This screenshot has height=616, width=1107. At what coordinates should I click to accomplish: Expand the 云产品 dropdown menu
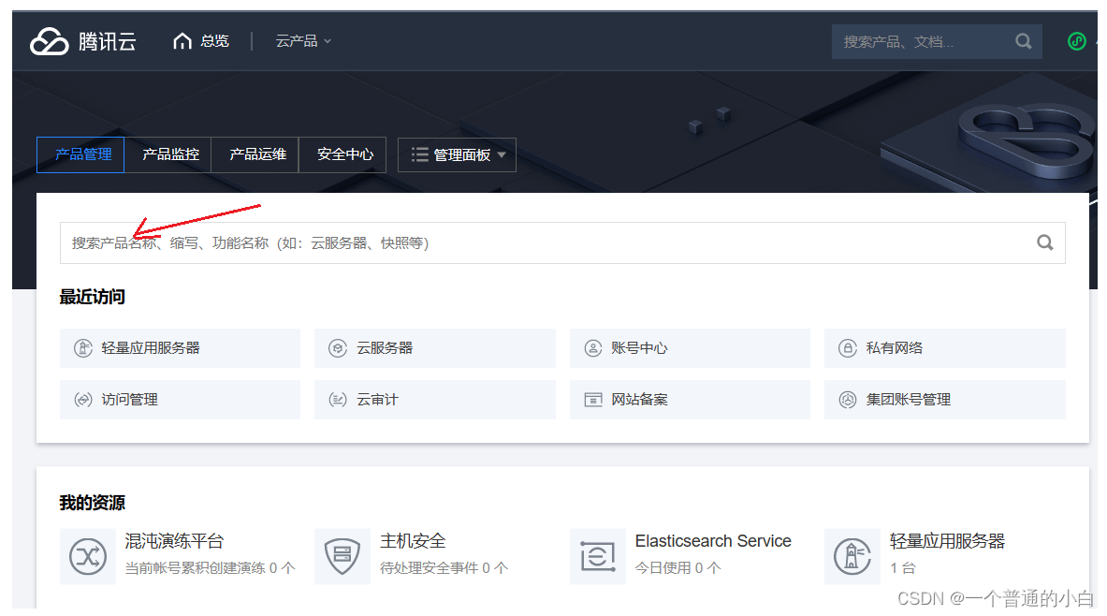(x=303, y=42)
